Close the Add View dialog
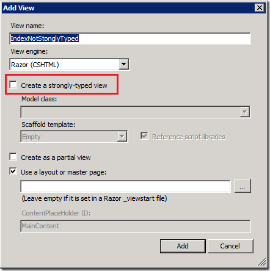 point(260,8)
